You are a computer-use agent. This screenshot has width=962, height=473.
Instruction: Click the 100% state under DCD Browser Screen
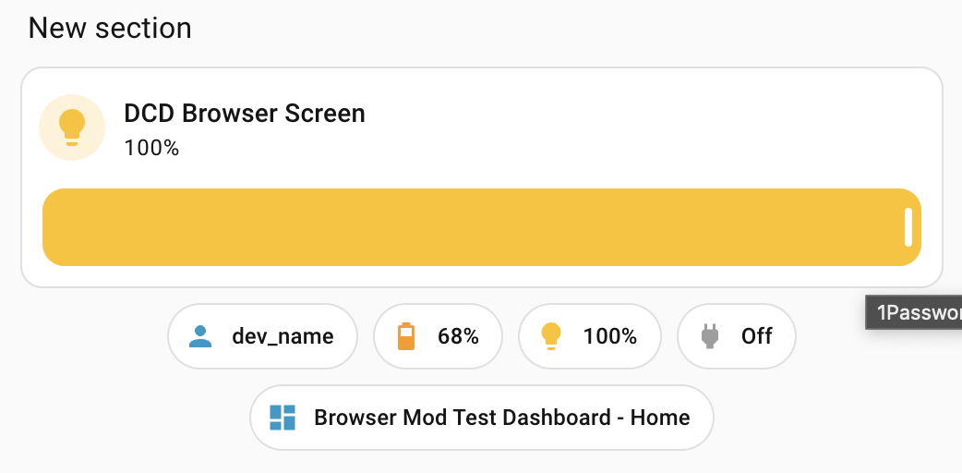click(x=151, y=148)
